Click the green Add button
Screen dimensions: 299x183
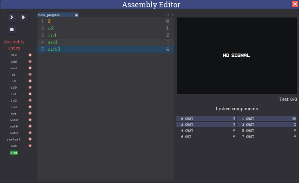14,153
